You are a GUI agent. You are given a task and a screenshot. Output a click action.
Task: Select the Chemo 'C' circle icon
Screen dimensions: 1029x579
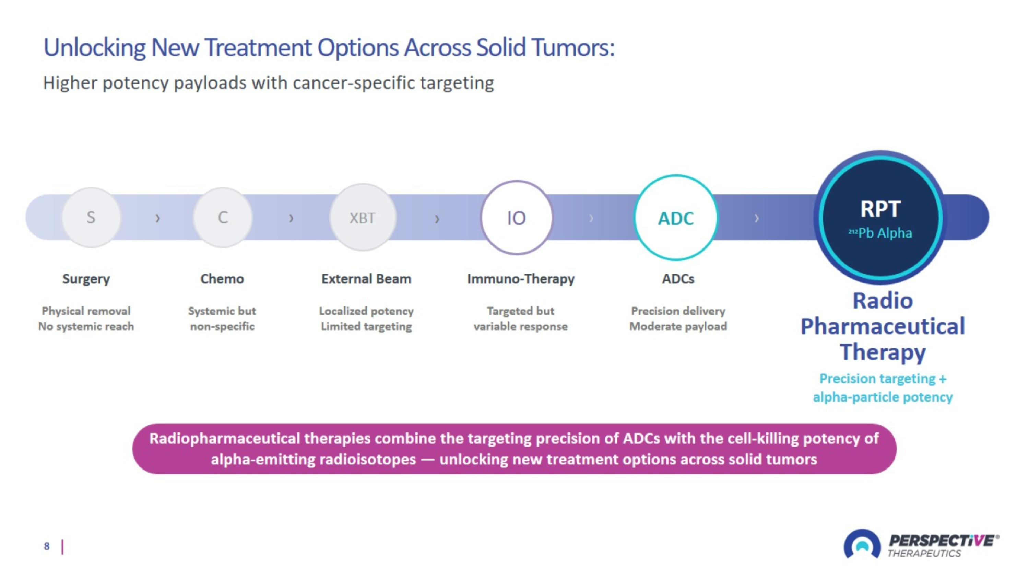[223, 217]
